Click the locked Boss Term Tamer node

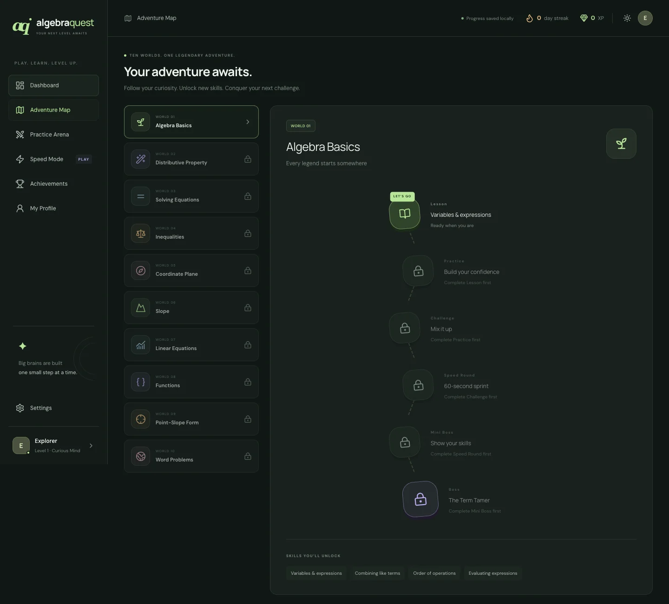coord(420,500)
